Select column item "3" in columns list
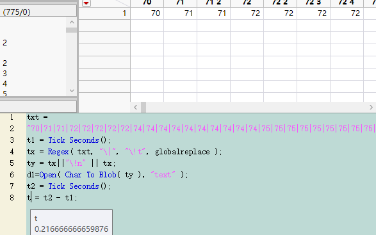 4,74
